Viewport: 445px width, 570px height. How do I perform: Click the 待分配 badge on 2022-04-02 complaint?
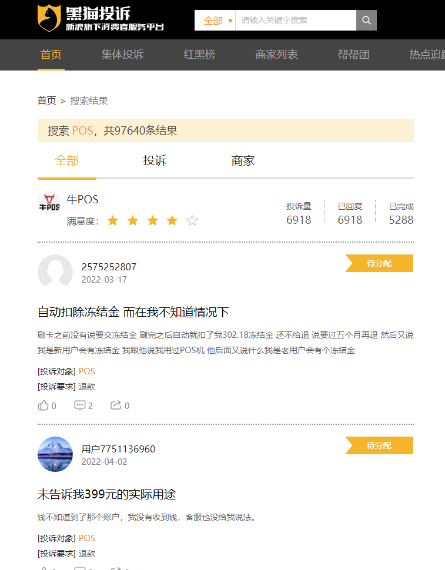click(379, 445)
